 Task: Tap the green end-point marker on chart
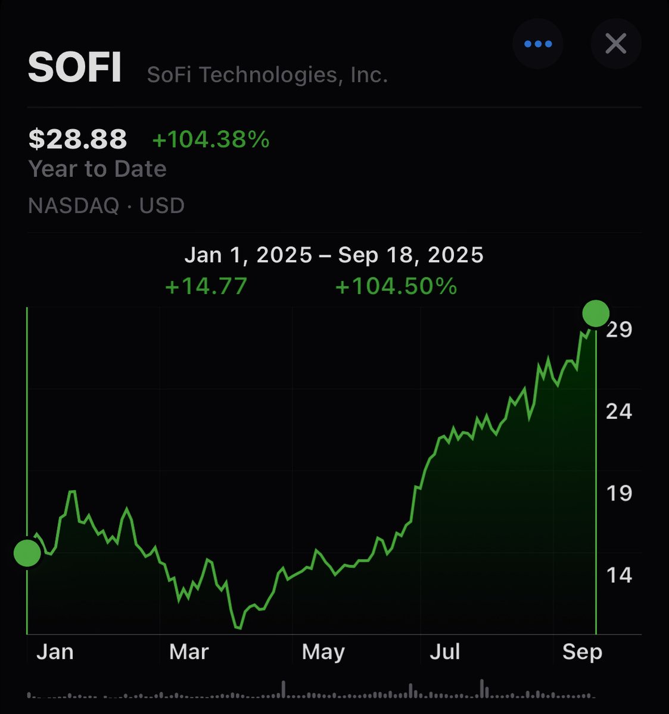(x=596, y=313)
